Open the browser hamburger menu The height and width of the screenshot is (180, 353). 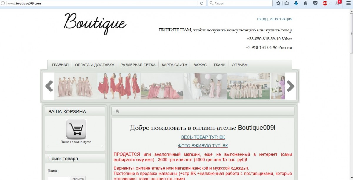pyautogui.click(x=348, y=3)
